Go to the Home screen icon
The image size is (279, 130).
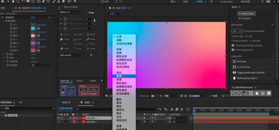pos(3,1)
